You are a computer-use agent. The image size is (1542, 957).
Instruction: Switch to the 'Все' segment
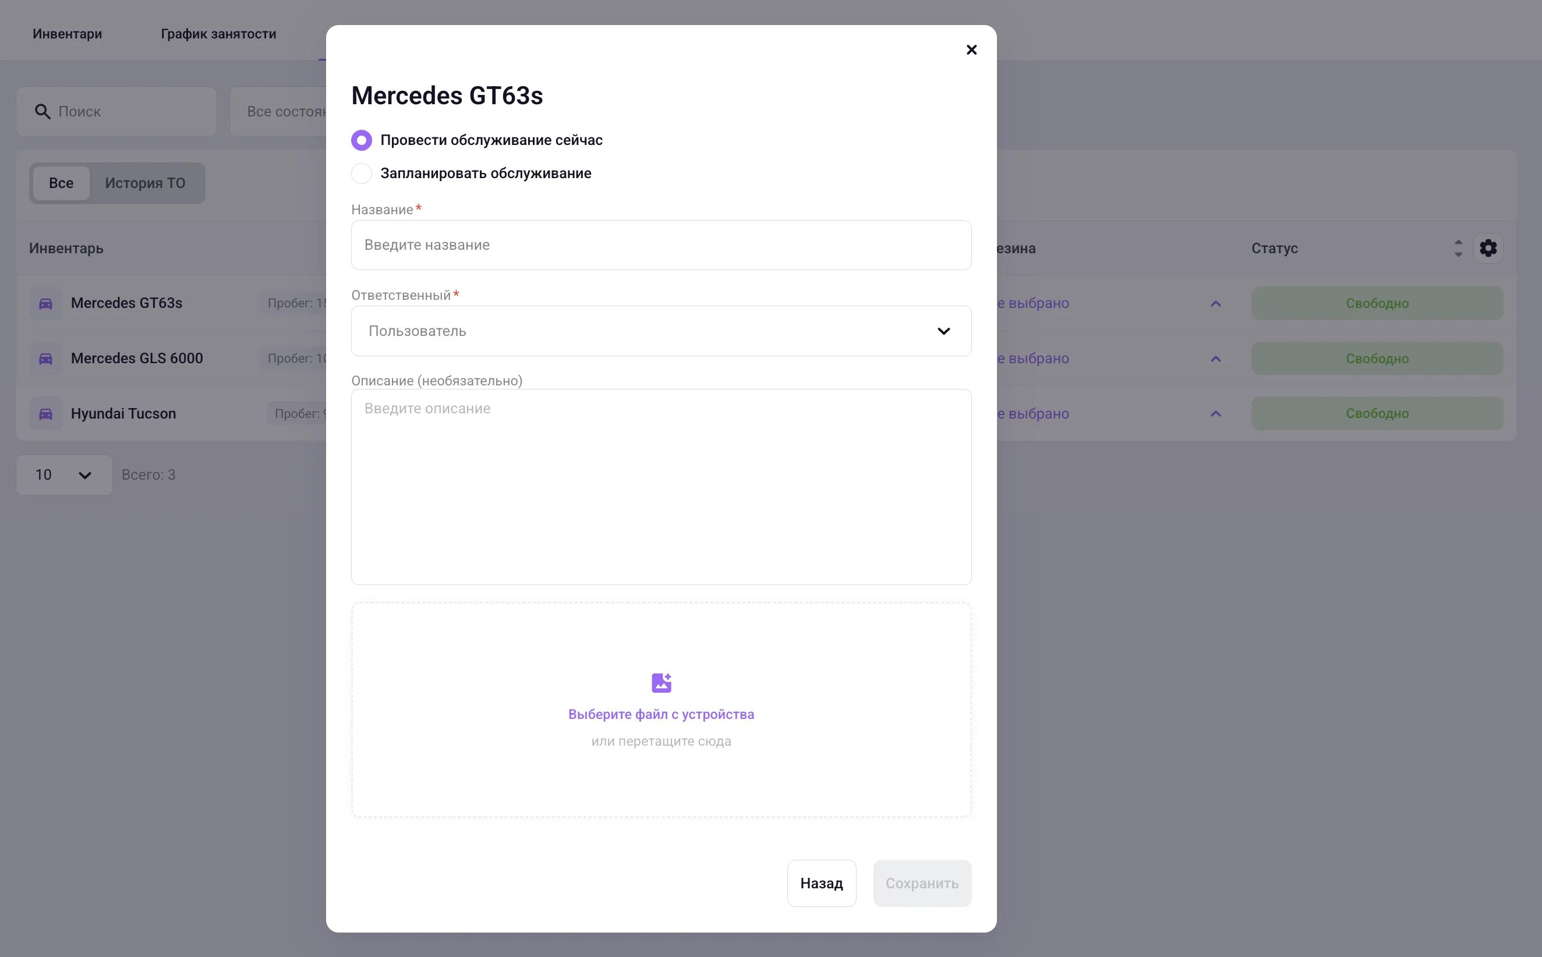61,183
